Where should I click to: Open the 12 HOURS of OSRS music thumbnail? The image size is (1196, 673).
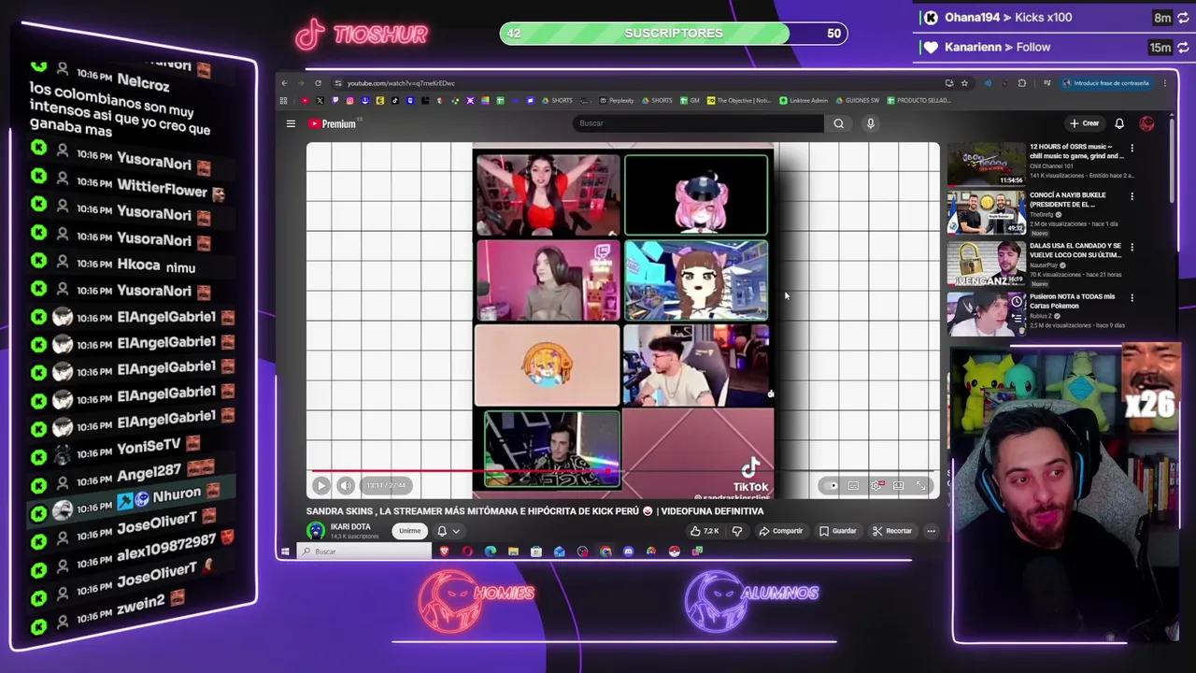tap(986, 164)
